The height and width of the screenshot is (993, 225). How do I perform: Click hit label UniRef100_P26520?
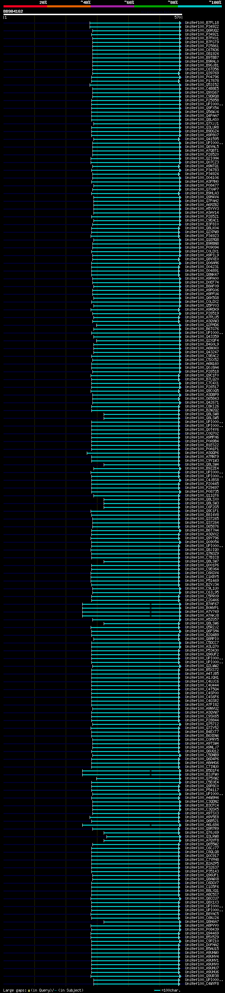pos(202,155)
